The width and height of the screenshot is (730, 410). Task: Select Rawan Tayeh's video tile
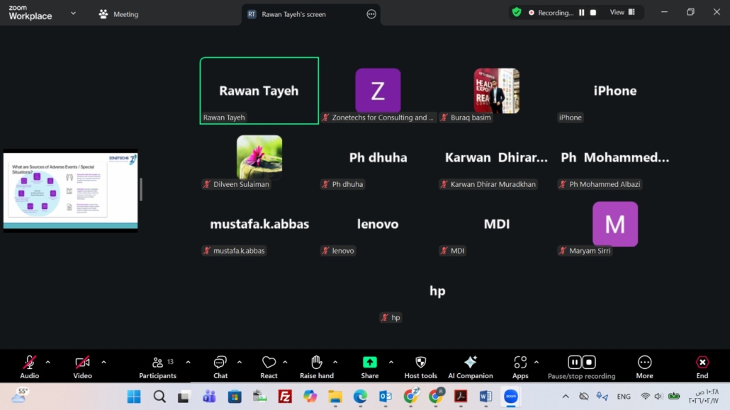click(259, 91)
